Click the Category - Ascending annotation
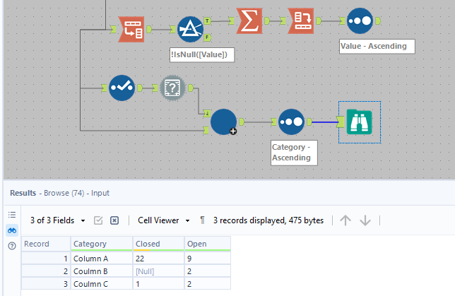Viewport: 455px width, 296px height. [x=294, y=153]
